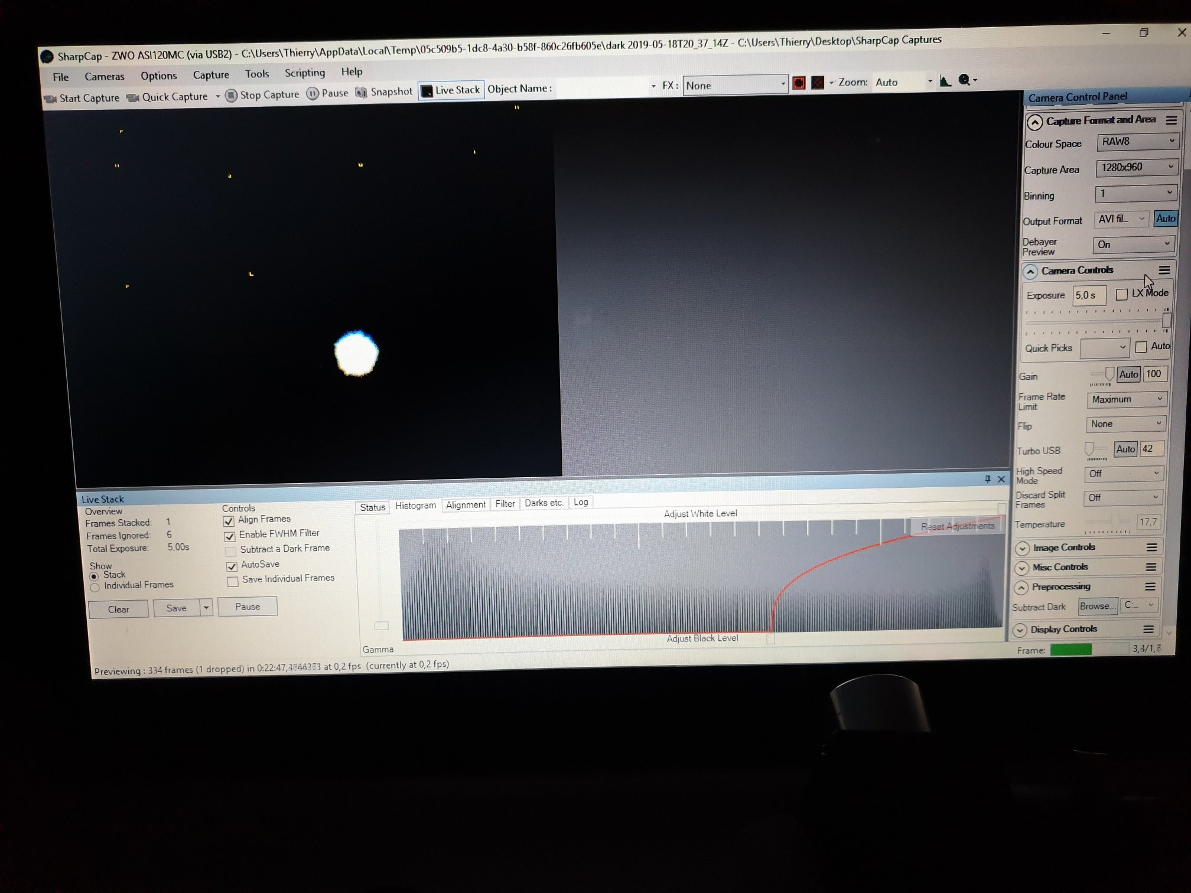Click the Exposure slider handle

[1166, 320]
